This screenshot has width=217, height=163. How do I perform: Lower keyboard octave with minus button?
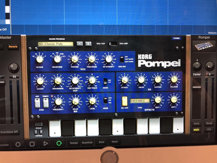[x=36, y=132]
